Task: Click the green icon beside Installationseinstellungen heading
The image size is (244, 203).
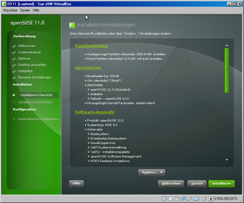Action: [x=72, y=25]
